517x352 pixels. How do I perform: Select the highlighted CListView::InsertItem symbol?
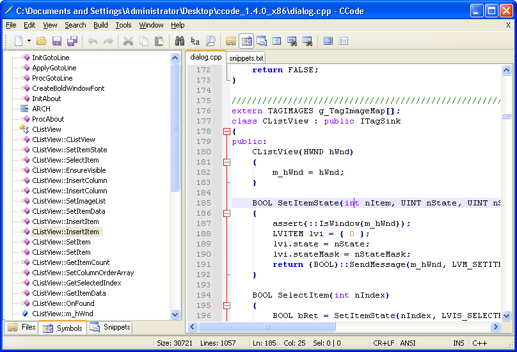pyautogui.click(x=66, y=232)
